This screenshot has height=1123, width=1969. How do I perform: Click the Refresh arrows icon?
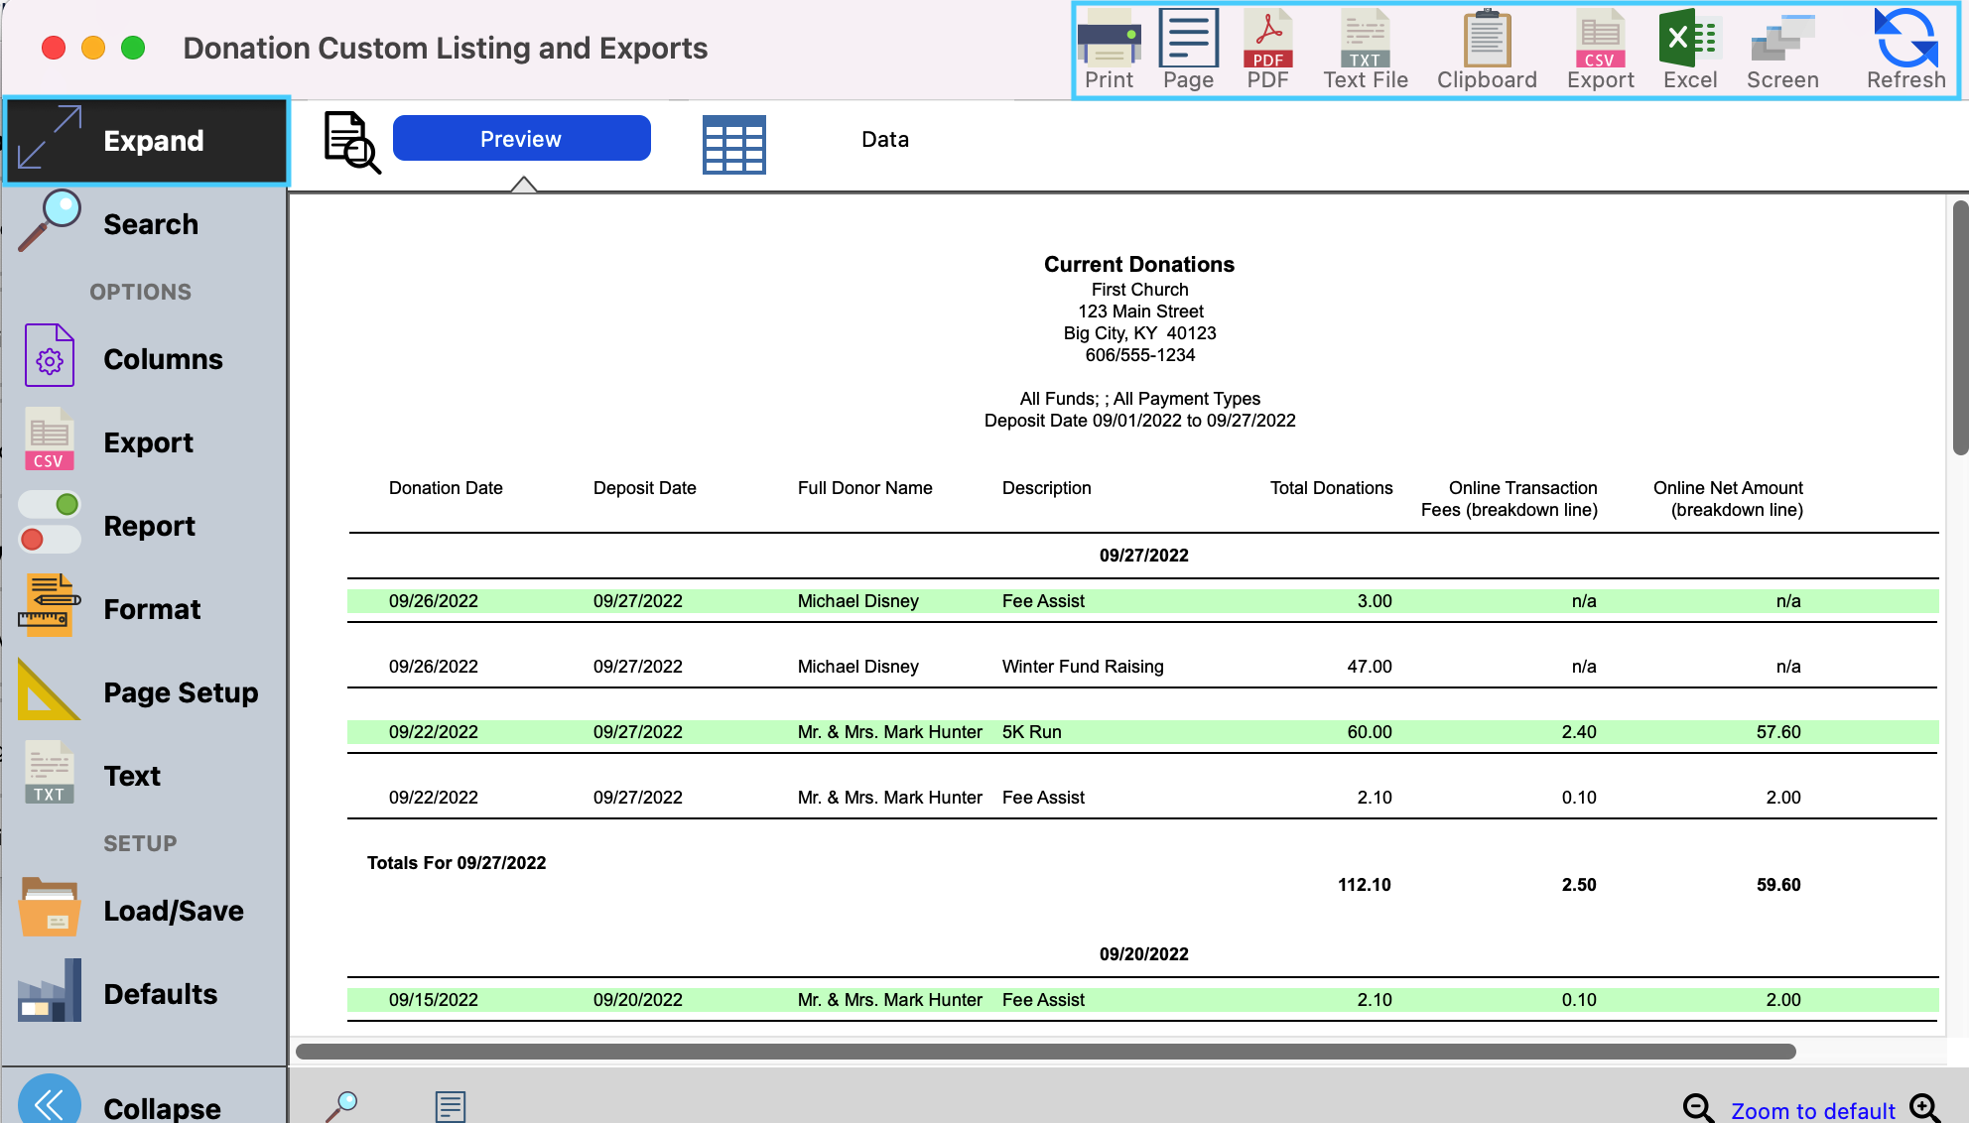(1905, 38)
